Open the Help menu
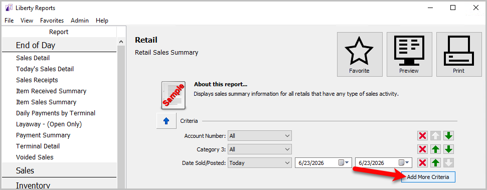Screen dimensions: 487x190 pos(102,21)
